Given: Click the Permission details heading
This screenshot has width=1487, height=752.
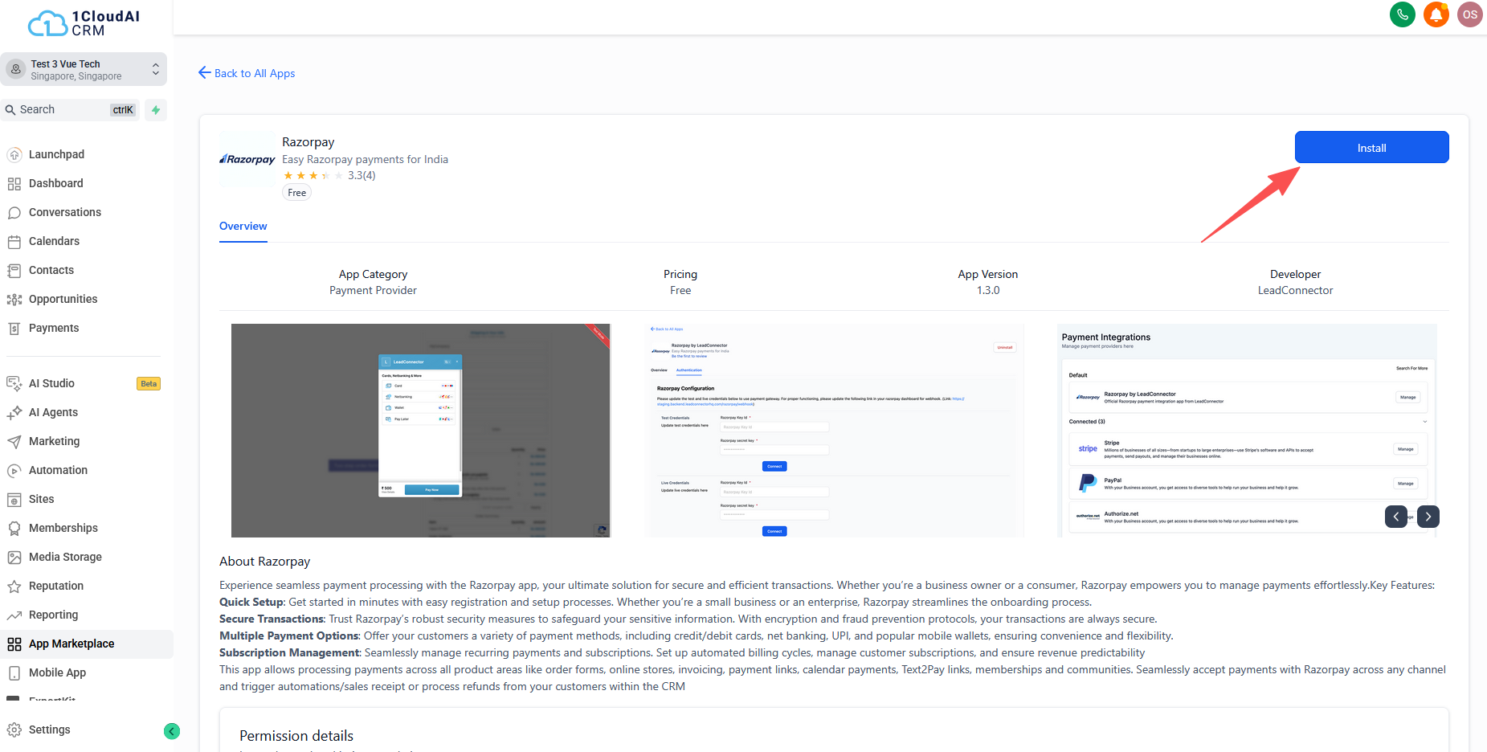Looking at the screenshot, I should 296,736.
